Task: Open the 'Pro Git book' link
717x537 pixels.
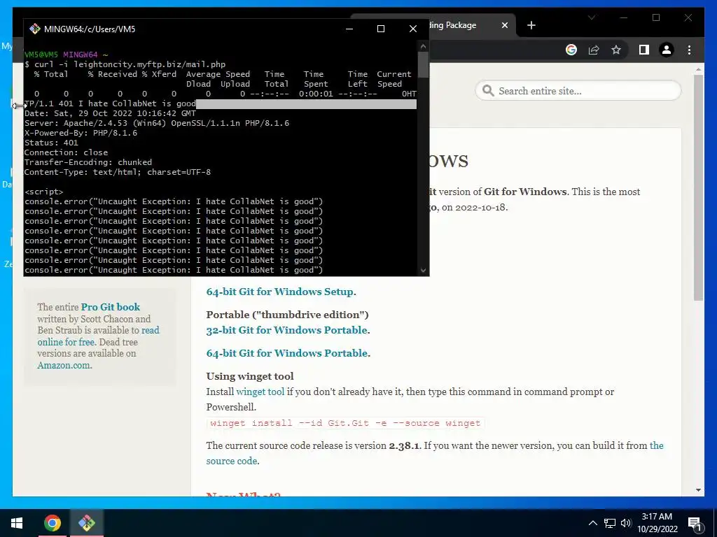Action: coord(110,307)
